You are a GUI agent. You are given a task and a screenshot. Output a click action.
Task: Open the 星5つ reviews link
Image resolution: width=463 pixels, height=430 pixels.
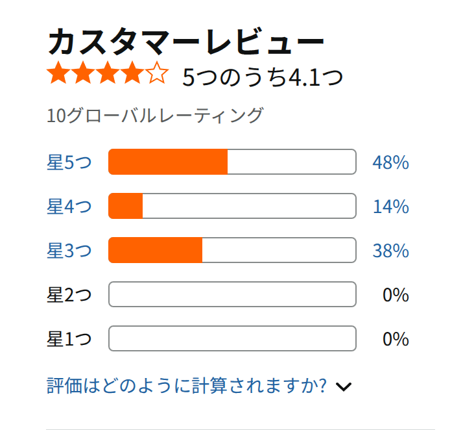(69, 162)
